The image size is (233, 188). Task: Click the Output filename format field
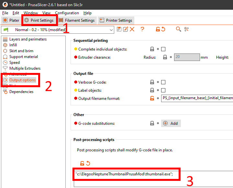[197, 98]
